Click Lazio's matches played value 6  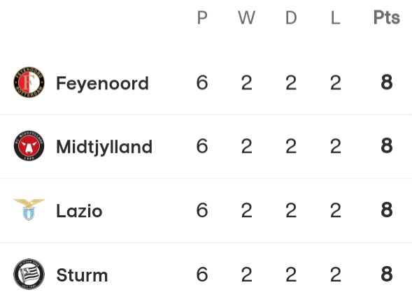[x=202, y=210]
